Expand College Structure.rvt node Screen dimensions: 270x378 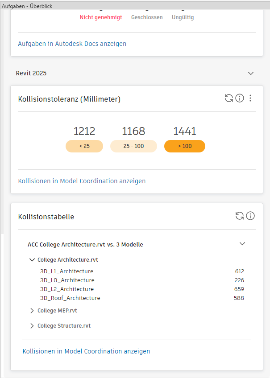[32, 325]
